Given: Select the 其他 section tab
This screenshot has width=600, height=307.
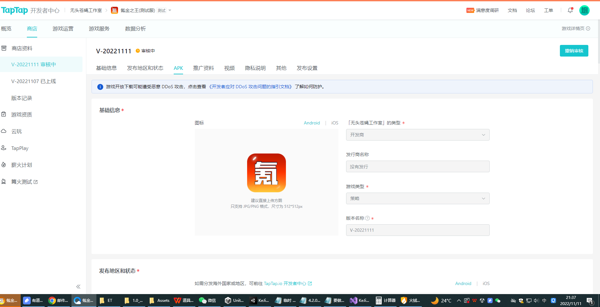Looking at the screenshot, I should click(x=281, y=68).
